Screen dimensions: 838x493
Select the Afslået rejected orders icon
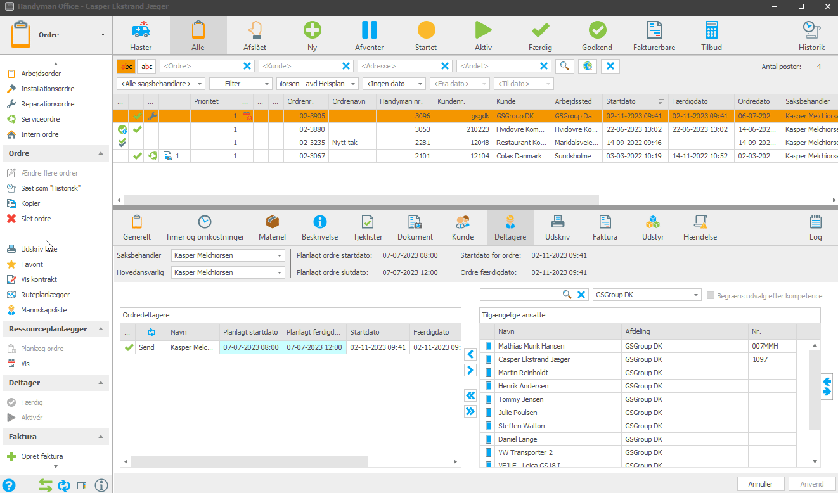click(x=255, y=35)
